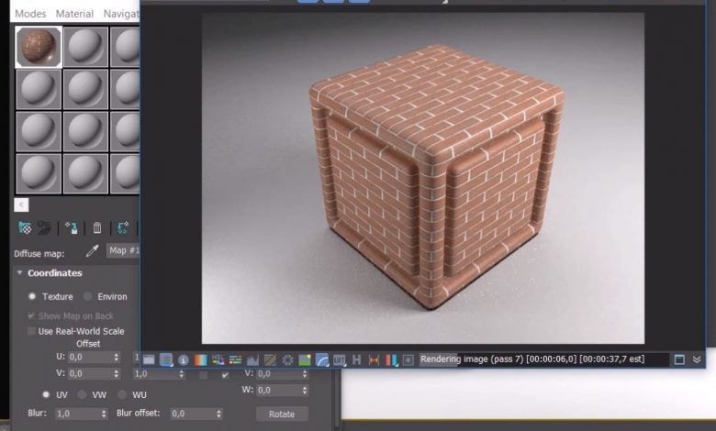Click the Rotate button

point(282,414)
